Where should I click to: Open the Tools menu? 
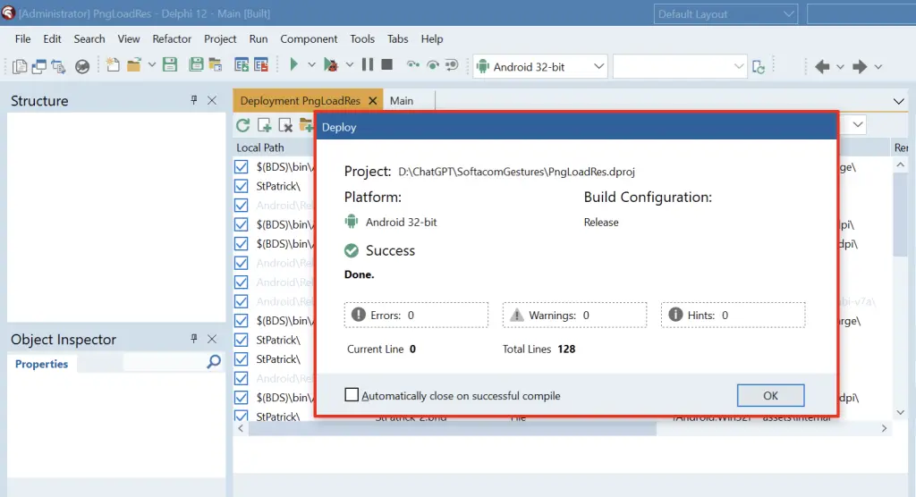(362, 39)
